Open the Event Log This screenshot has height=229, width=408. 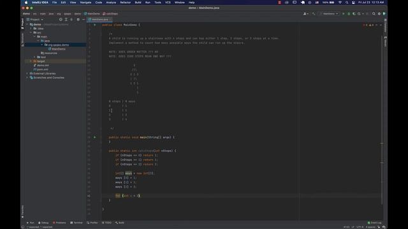374,223
